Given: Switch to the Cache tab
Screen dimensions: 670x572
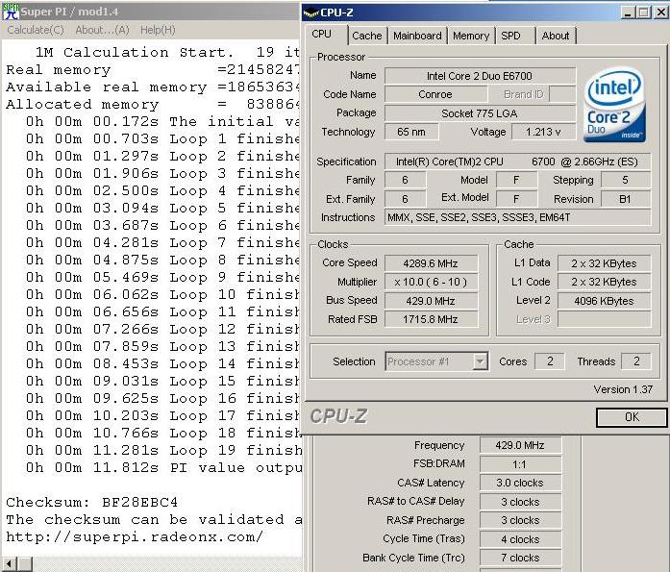Looking at the screenshot, I should click(x=367, y=36).
